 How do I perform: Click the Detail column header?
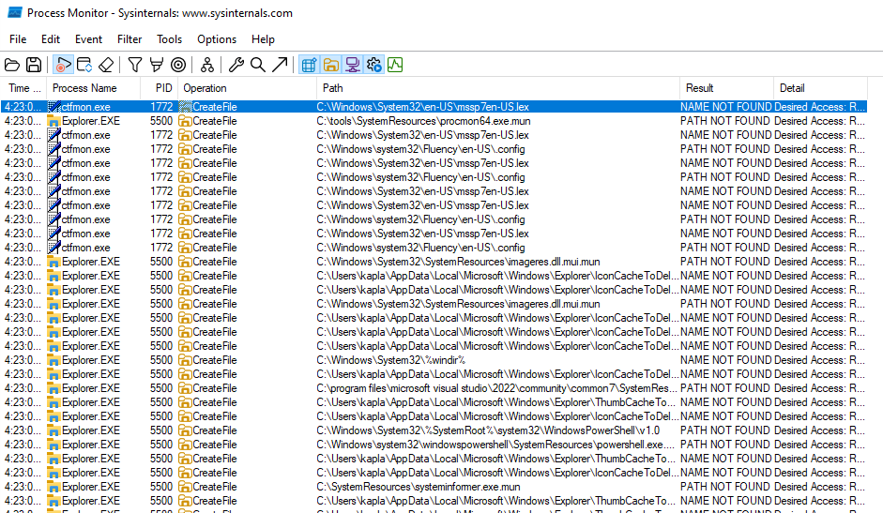click(820, 88)
